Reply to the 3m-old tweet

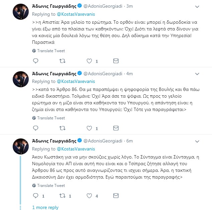pyautogui.click(x=36, y=61)
